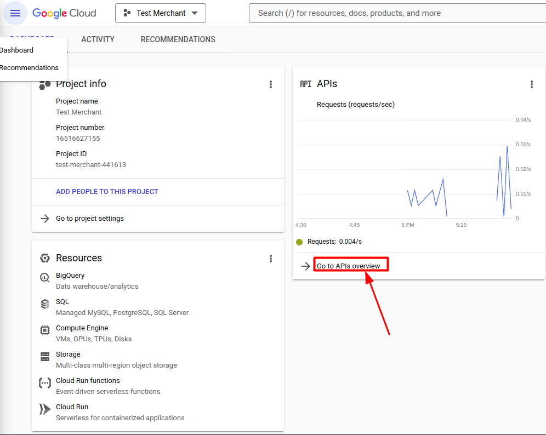
Task: Open Project info card options menu
Action: (x=271, y=84)
